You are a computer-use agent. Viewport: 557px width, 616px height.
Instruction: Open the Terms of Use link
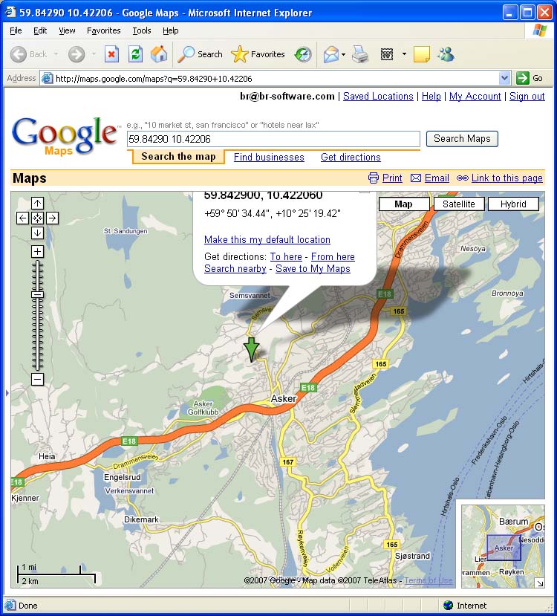[429, 580]
